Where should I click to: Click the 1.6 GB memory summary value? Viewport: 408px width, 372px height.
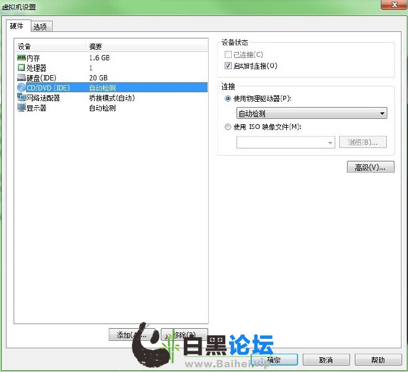(x=99, y=58)
